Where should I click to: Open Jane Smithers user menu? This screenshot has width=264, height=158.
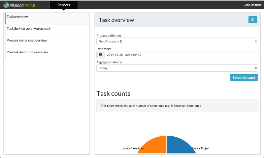click(253, 5)
